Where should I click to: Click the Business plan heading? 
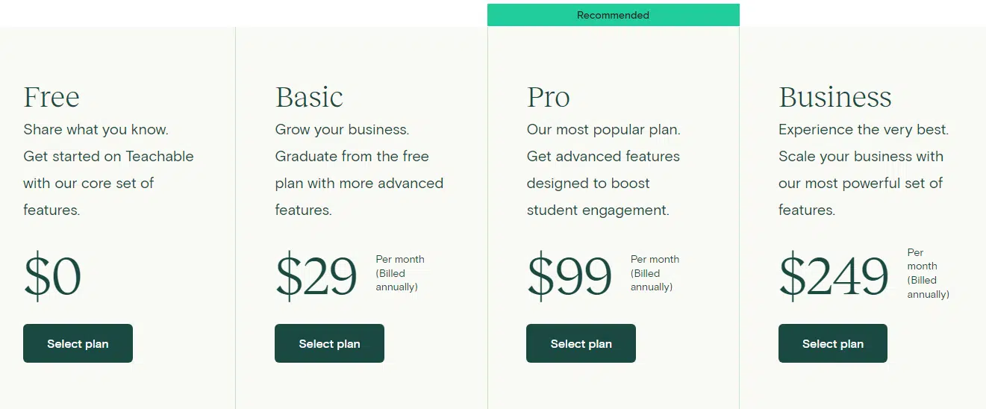835,97
